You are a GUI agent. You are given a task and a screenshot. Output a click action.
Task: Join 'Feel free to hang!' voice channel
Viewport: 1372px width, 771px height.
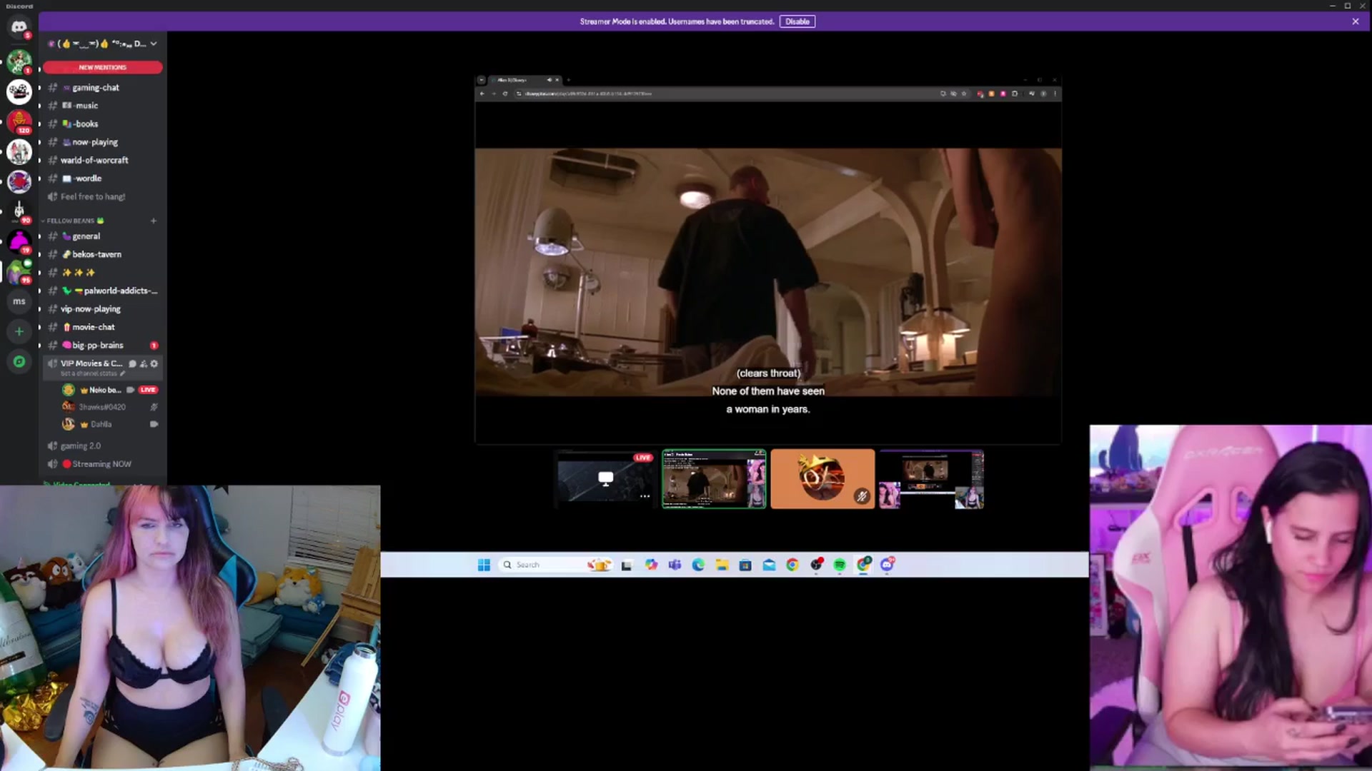point(103,196)
